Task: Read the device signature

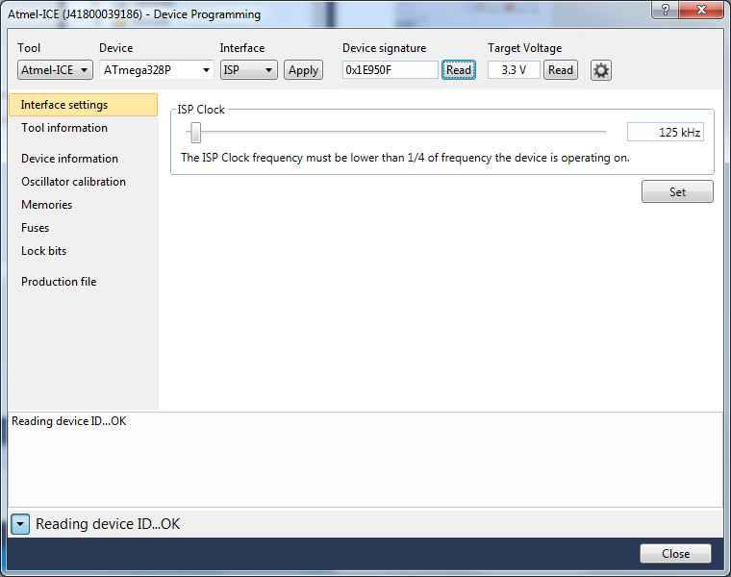Action: (459, 70)
